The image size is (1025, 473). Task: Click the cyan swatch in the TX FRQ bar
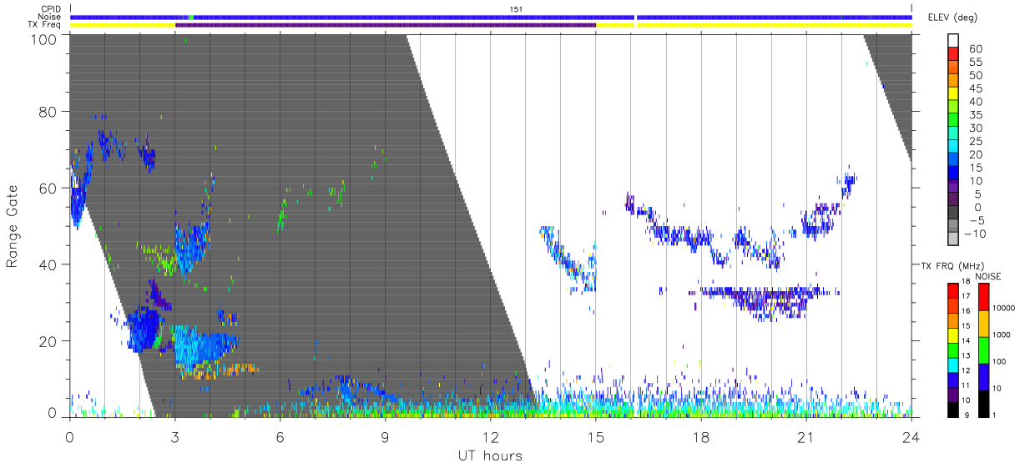[953, 365]
